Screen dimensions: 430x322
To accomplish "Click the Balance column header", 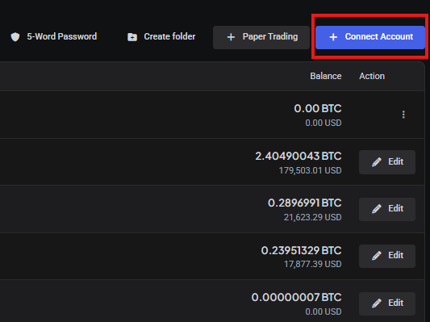I will (326, 76).
